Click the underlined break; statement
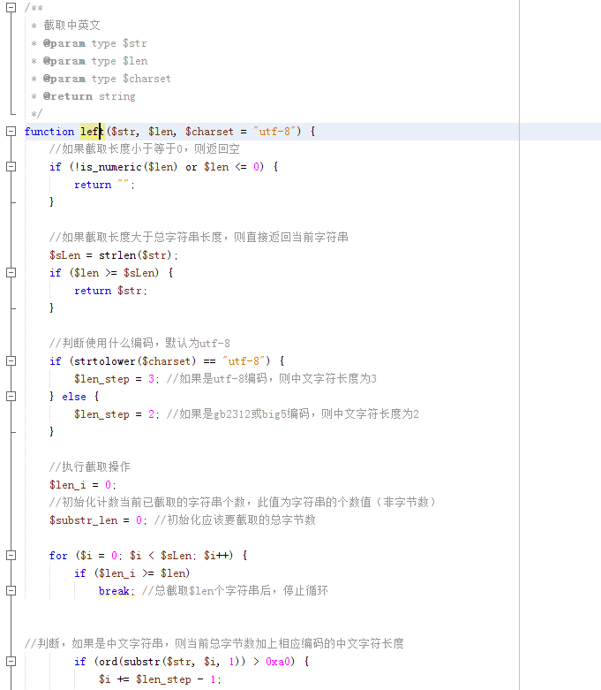Screen dimensions: 601x690 click(116, 591)
